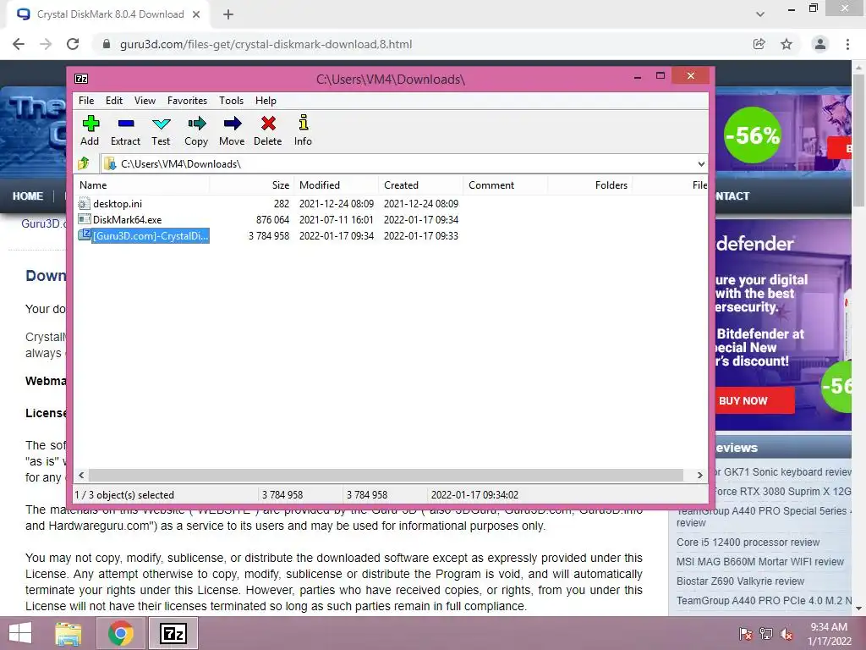Reload the guru3d page
Image resolution: width=866 pixels, height=650 pixels.
[x=73, y=44]
